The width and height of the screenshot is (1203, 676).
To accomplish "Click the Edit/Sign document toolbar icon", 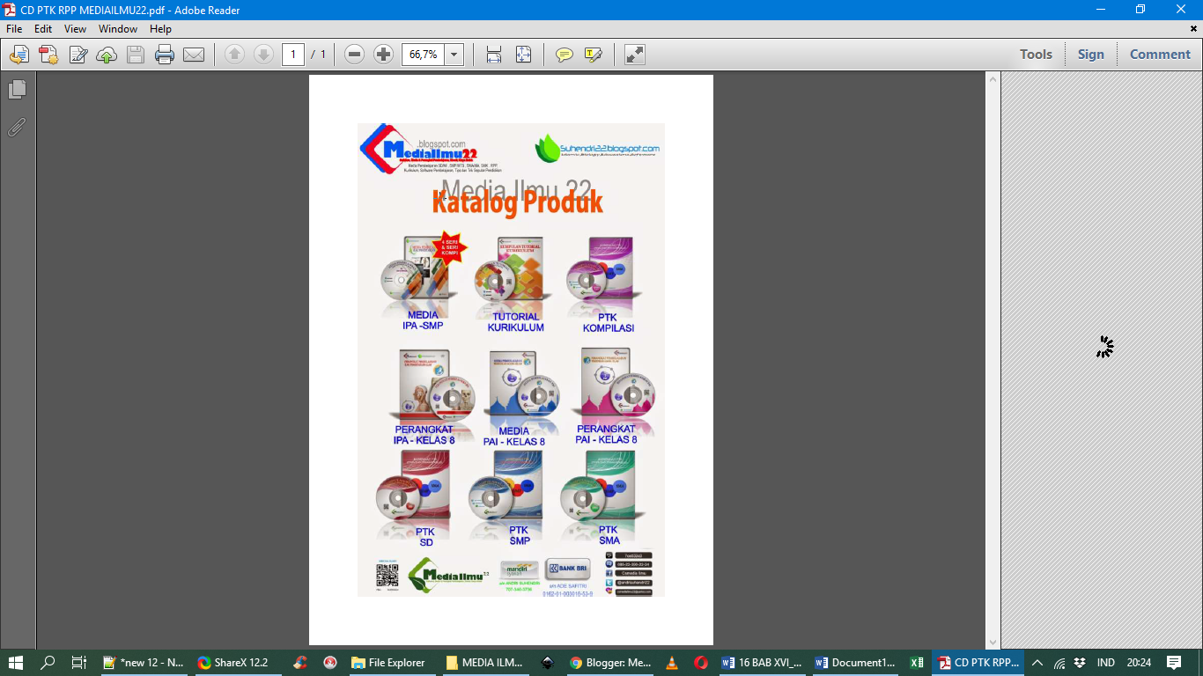I will tap(77, 55).
